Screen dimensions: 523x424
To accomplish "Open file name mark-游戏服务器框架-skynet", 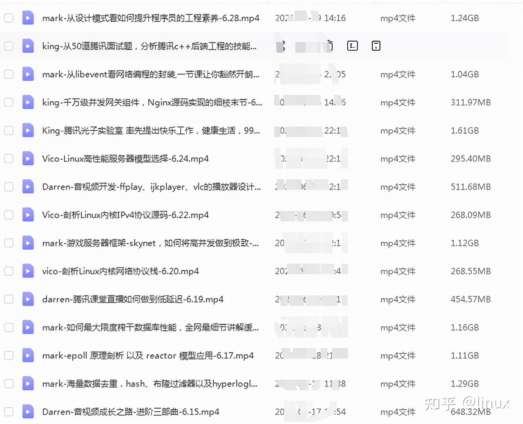I will coord(150,243).
